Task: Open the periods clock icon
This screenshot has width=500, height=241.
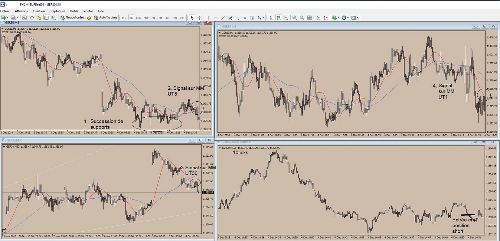Action: [344, 18]
